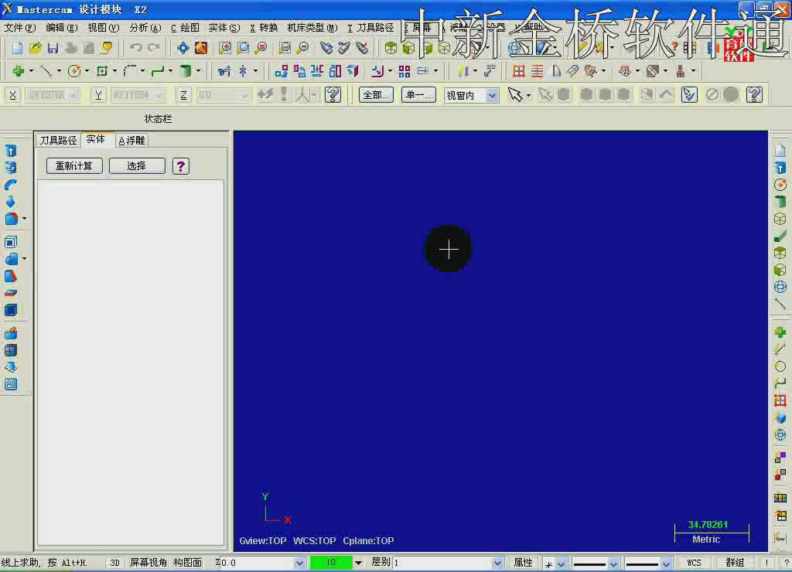Click the Xform translate icon
Image resolution: width=792 pixels, height=572 pixels.
point(281,71)
